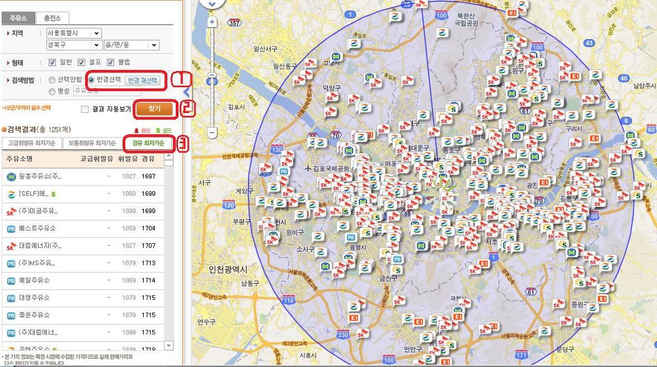657x367 pixels.
Task: Click the results list scroll-down arrow
Action: pyautogui.click(x=169, y=346)
